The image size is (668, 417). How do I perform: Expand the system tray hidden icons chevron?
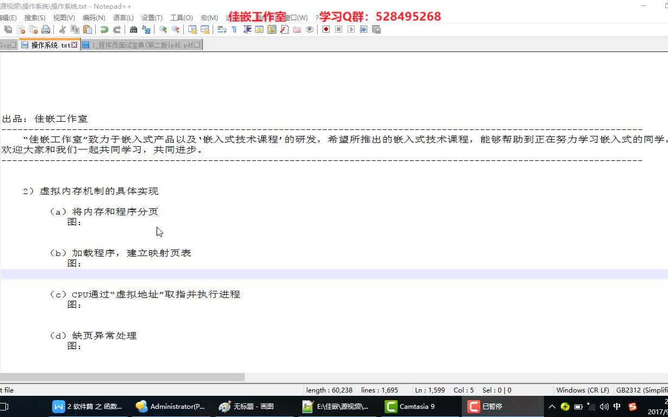[552, 406]
